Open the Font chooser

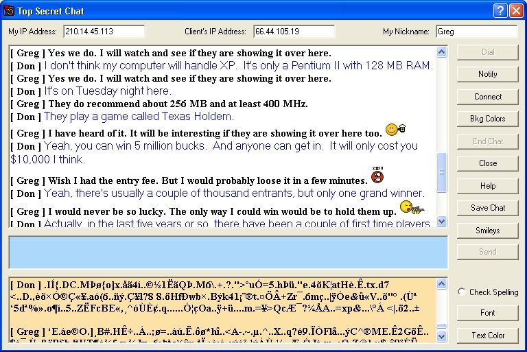tap(487, 313)
